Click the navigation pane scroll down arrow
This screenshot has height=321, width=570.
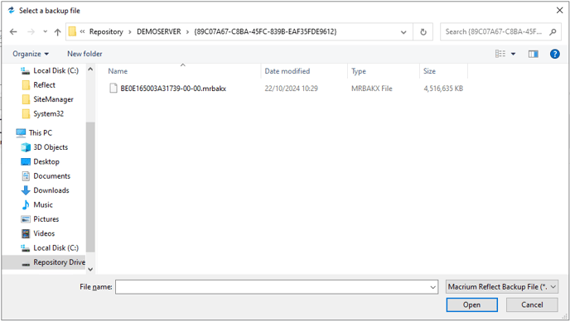(90, 269)
